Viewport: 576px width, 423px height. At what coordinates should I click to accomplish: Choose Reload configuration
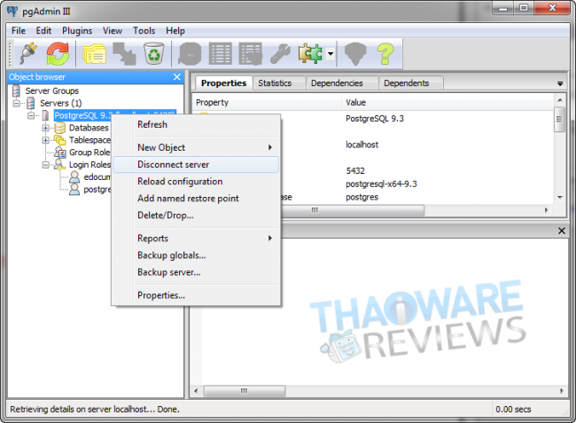pyautogui.click(x=196, y=181)
